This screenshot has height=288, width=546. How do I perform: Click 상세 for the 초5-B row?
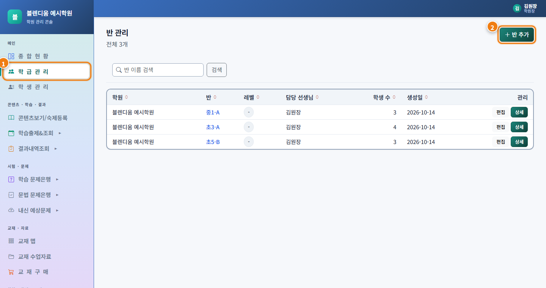(519, 142)
